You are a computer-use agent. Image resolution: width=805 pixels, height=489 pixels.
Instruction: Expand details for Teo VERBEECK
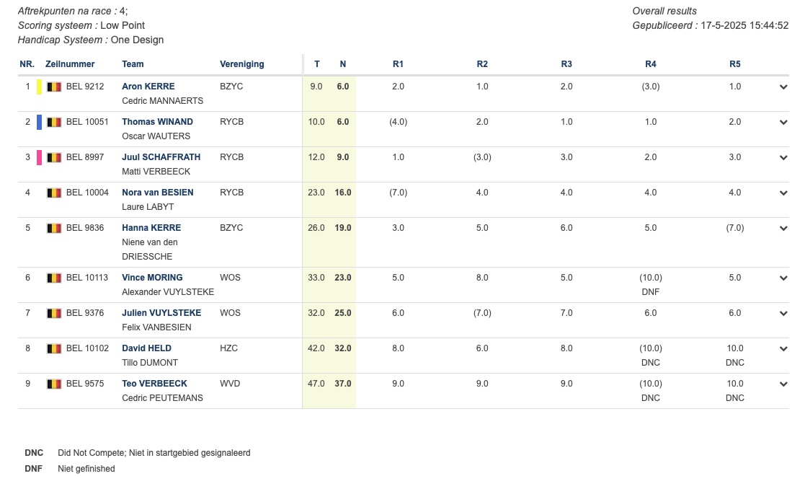click(x=783, y=384)
